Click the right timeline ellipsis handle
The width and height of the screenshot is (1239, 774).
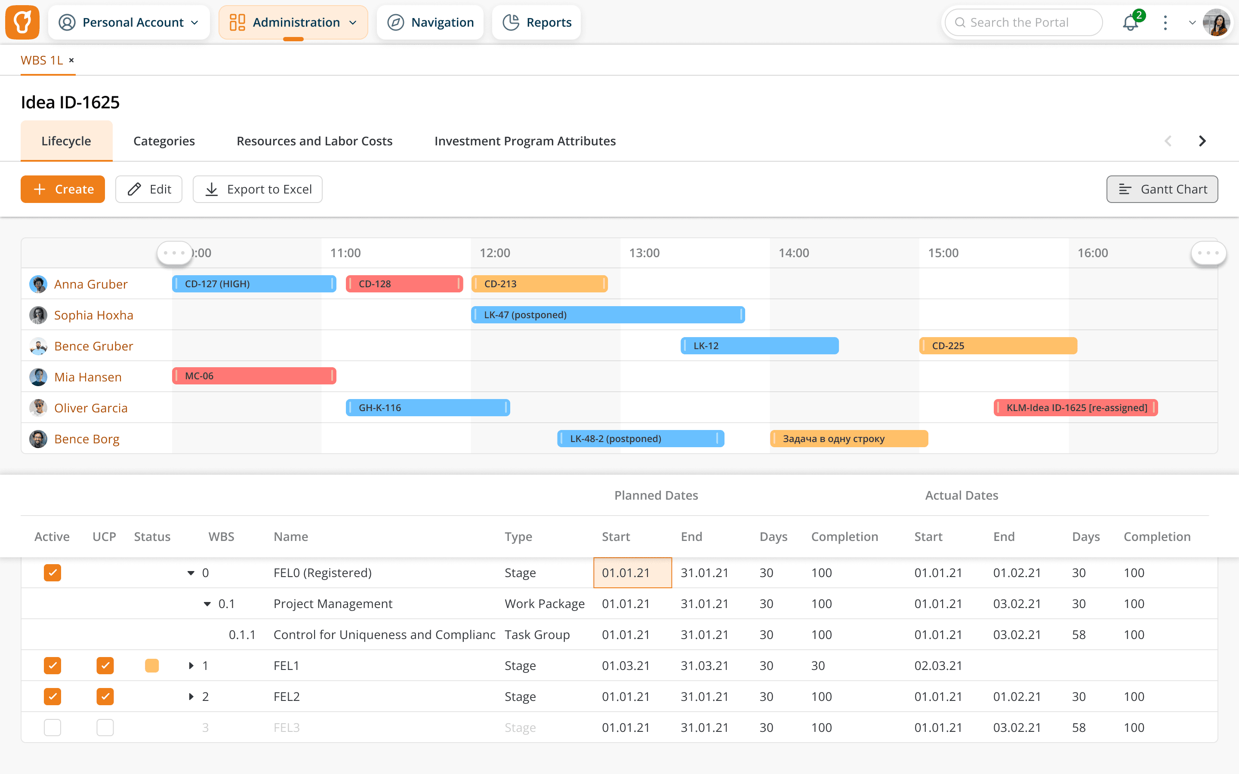click(x=1208, y=253)
